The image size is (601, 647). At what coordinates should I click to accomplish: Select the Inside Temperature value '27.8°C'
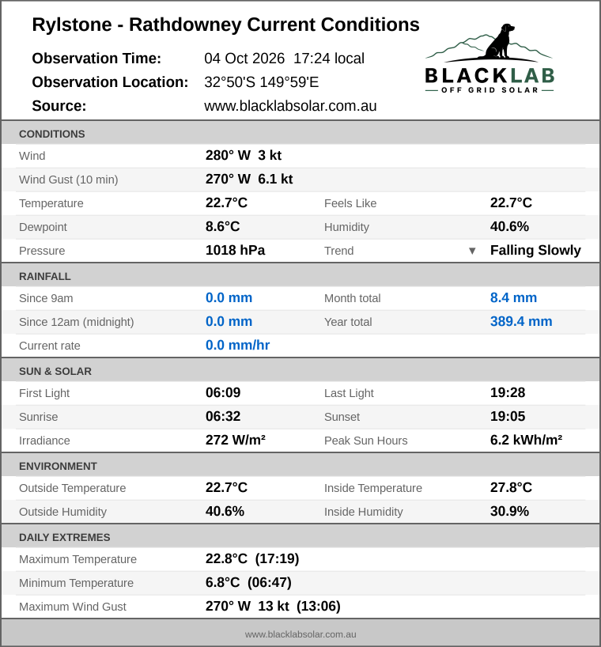tap(511, 488)
